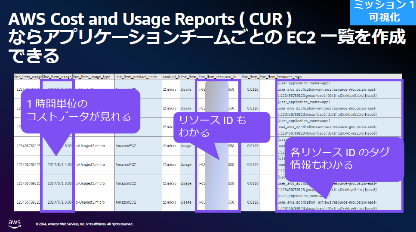Click cost value '0.0116' in the first data row
The width and height of the screenshot is (416, 232).
point(253,90)
